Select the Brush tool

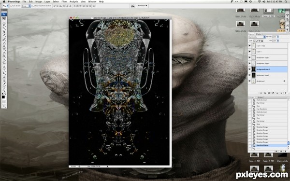click(4, 42)
